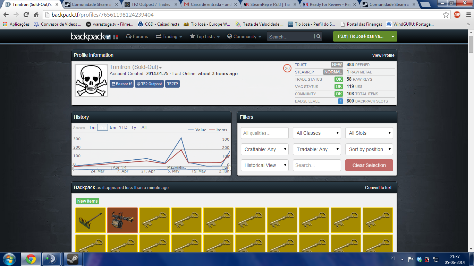This screenshot has width=474, height=266.
Task: Click the New Items label
Action: 87,201
